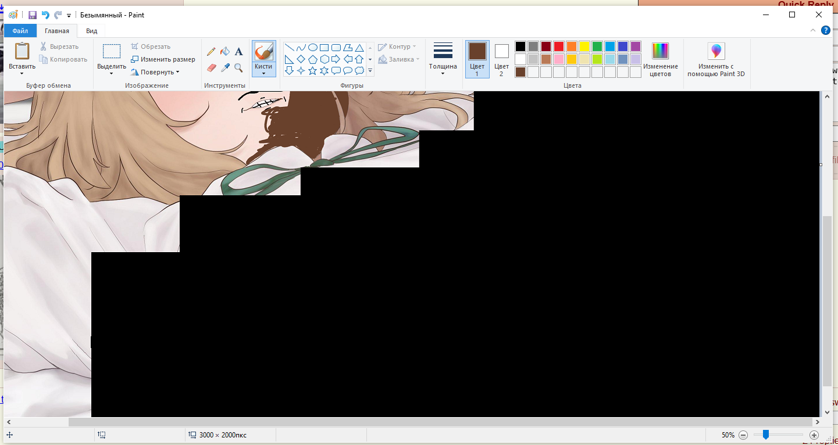Select the Magnifier tool
The height and width of the screenshot is (445, 838).
[238, 68]
